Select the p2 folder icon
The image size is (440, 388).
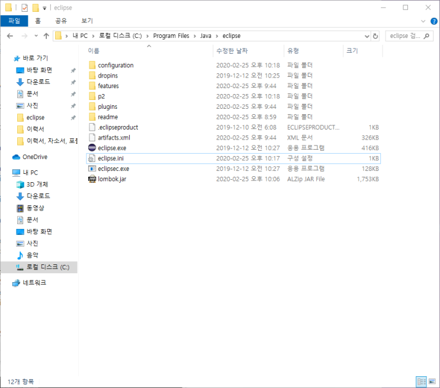point(92,96)
